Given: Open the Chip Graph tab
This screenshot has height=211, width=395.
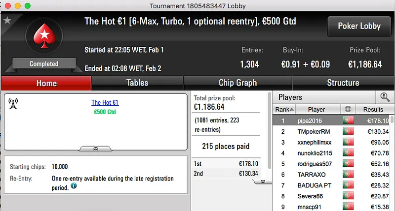Looking at the screenshot, I should (237, 83).
